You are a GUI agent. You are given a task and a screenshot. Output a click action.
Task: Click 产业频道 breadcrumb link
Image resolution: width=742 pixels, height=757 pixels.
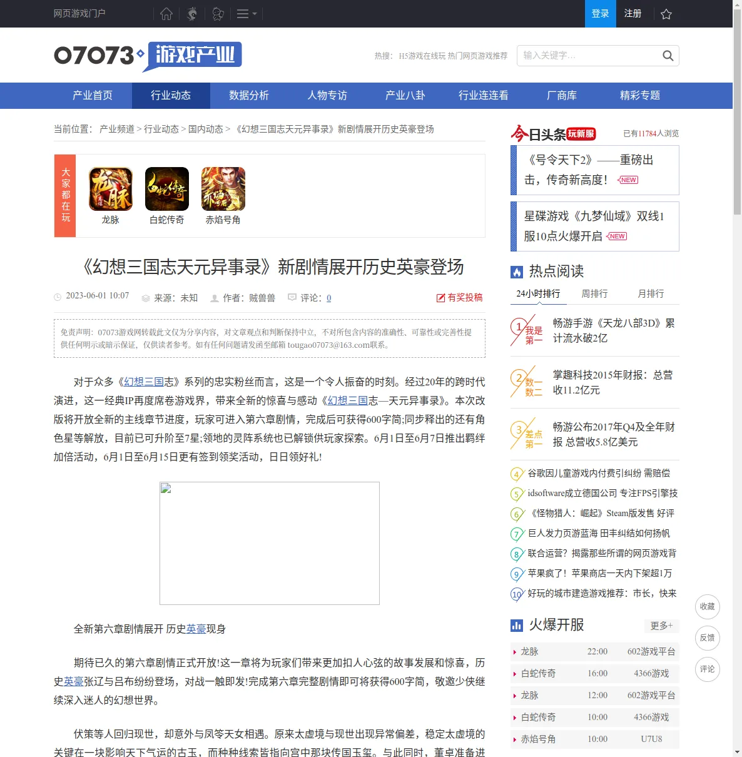[x=117, y=129]
